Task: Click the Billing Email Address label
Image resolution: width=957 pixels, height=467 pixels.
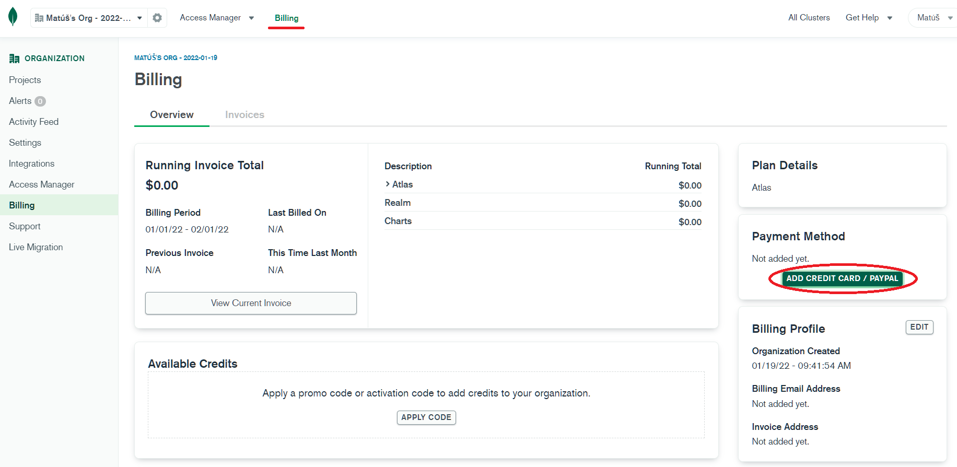Action: pyautogui.click(x=796, y=389)
